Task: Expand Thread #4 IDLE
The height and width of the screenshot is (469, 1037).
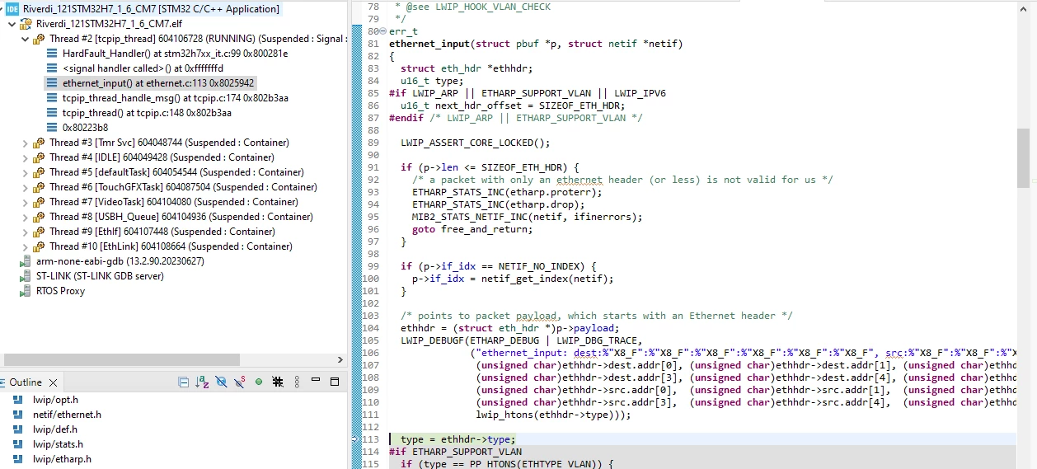Action: click(x=26, y=157)
